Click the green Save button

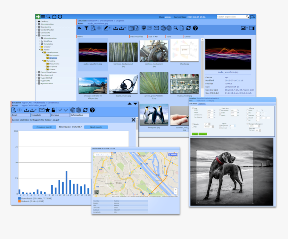tap(195, 134)
